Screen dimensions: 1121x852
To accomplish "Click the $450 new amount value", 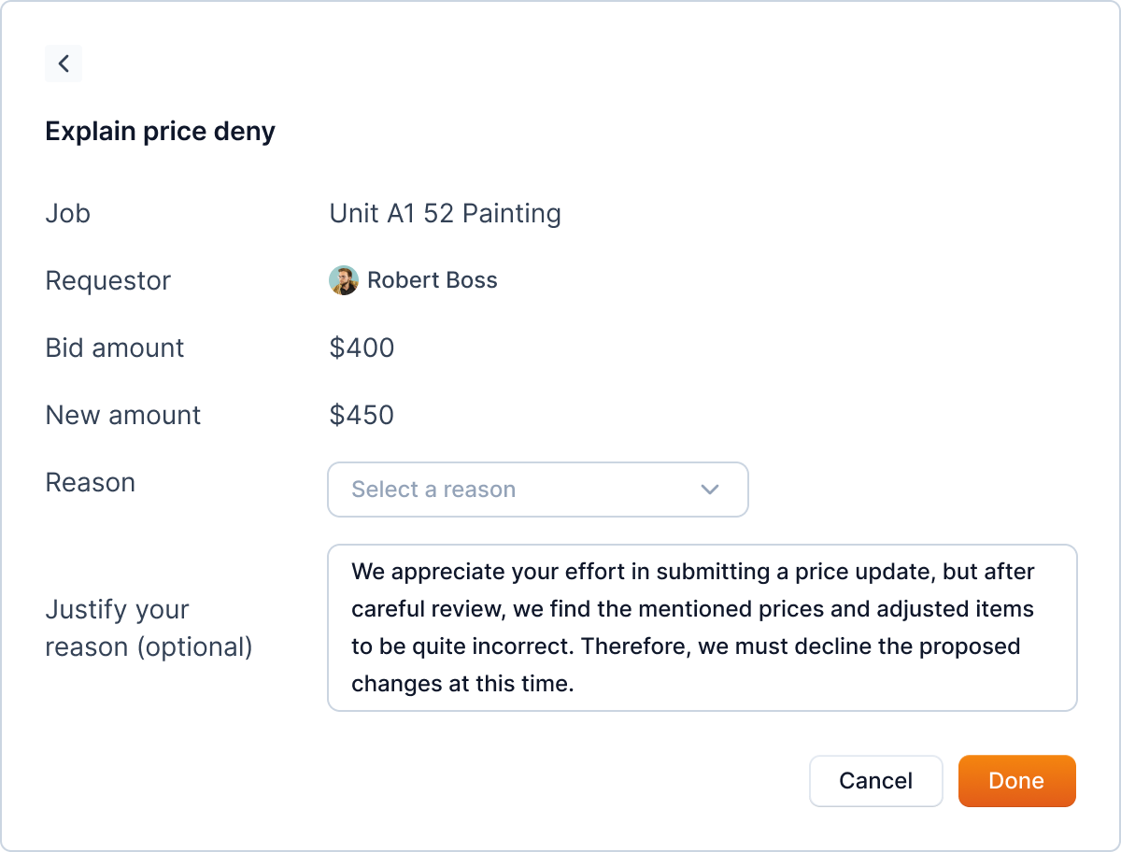I will (x=362, y=416).
